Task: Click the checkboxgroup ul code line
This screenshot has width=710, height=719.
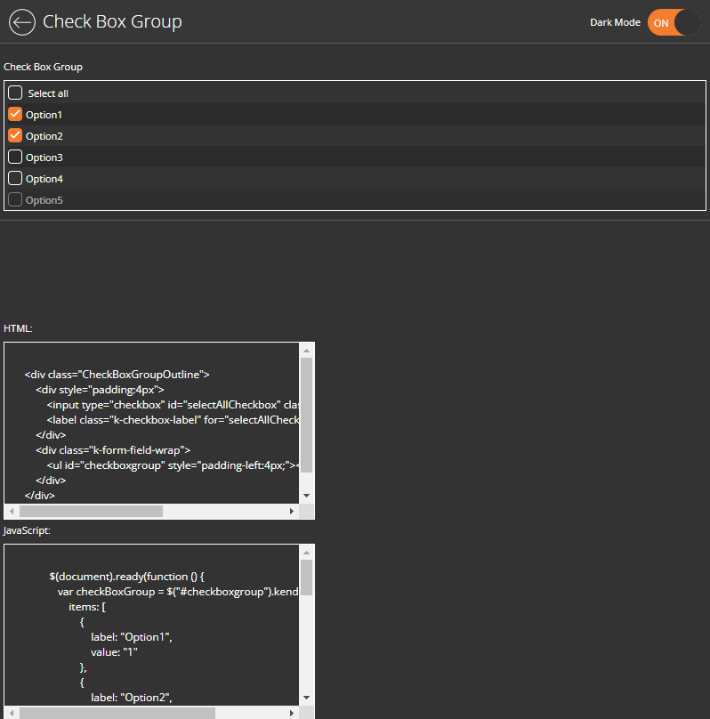Action: pos(173,465)
